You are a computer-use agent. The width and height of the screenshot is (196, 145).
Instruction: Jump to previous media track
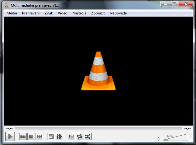click(23, 137)
